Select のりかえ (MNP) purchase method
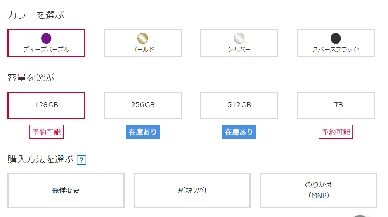Viewport: 388px width, 217px height. pyautogui.click(x=319, y=191)
